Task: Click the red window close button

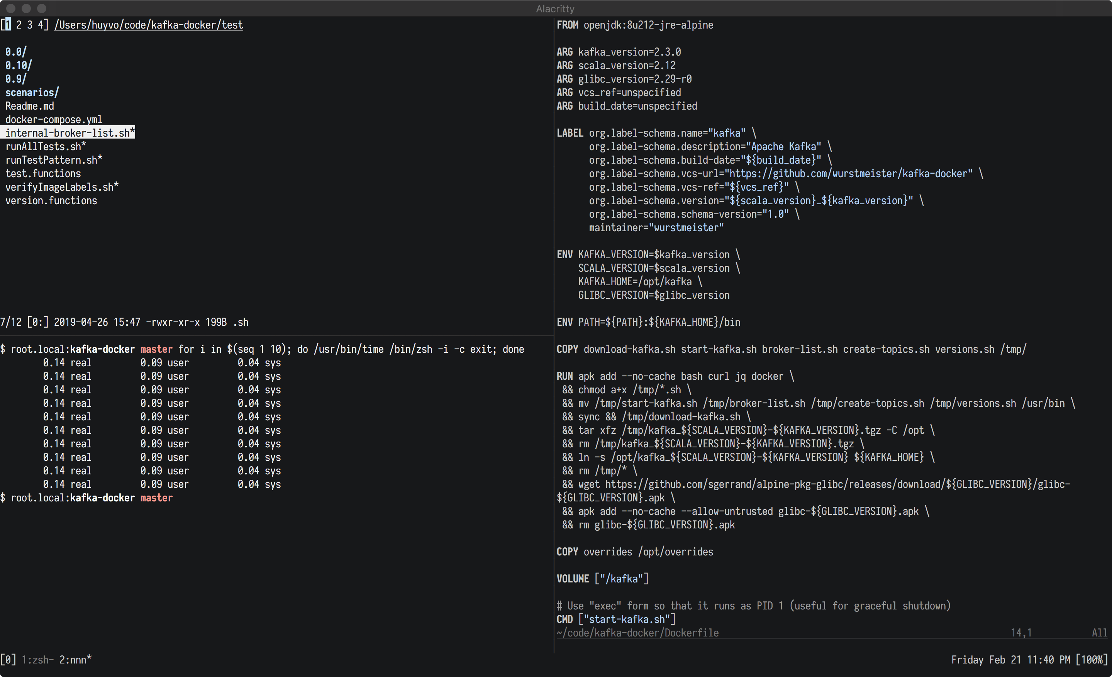Action: point(11,8)
